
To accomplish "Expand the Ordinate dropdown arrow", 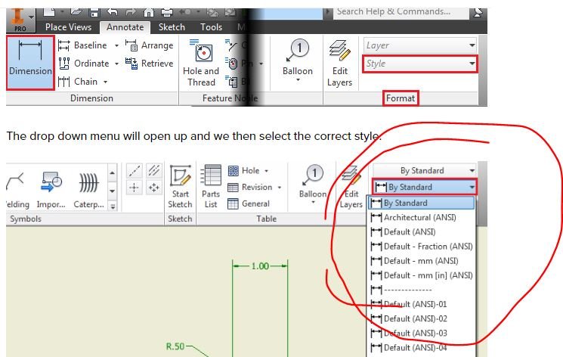I will (116, 64).
